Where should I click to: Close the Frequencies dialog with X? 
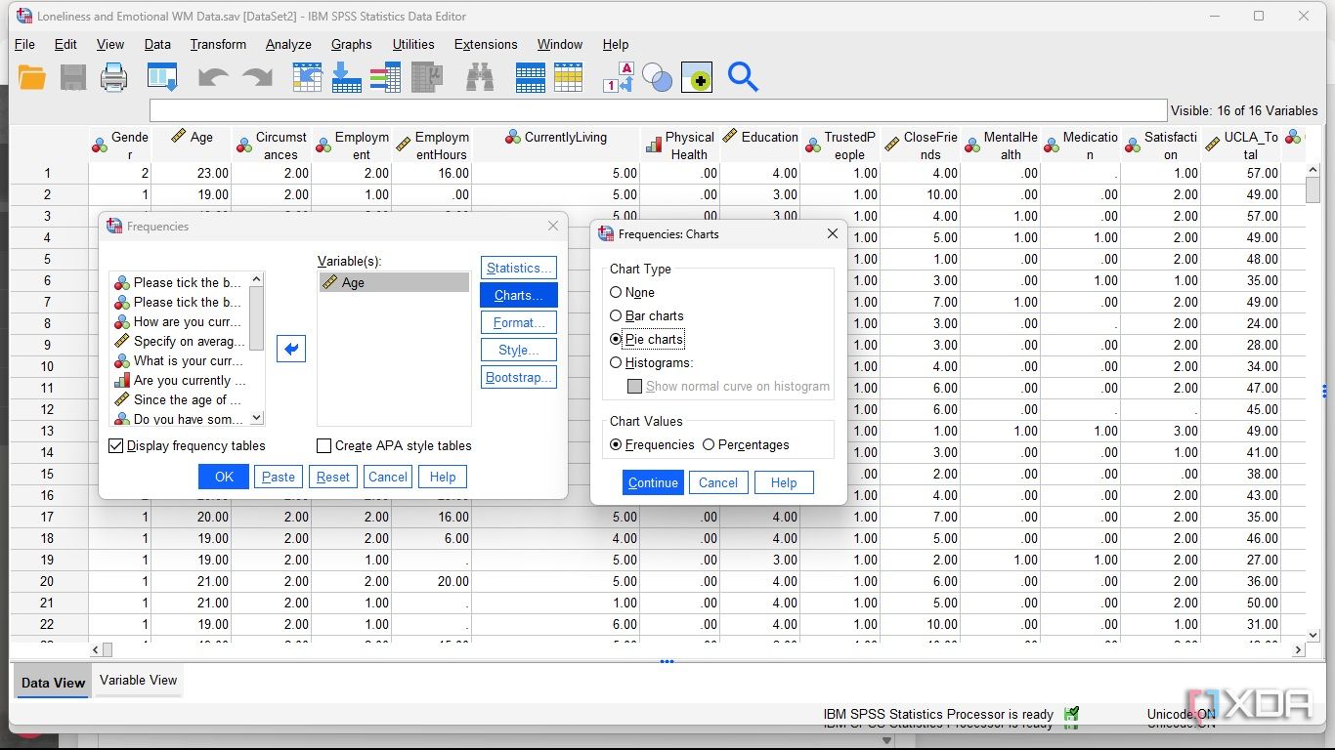[553, 226]
